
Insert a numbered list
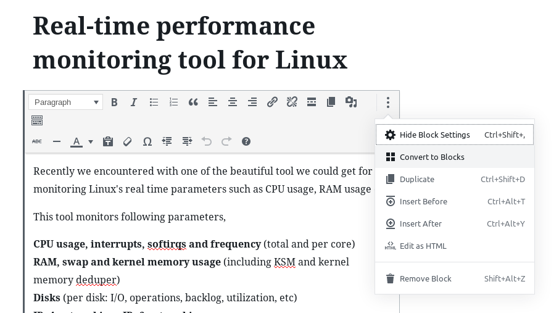pyautogui.click(x=173, y=102)
